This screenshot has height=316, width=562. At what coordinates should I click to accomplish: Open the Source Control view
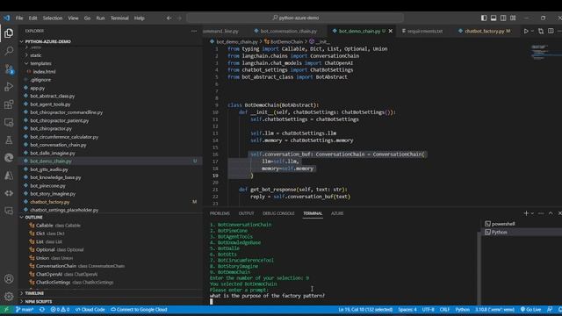(9, 68)
